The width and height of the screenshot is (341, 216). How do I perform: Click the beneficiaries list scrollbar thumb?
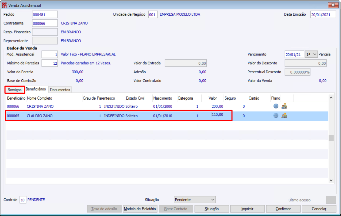click(331, 138)
